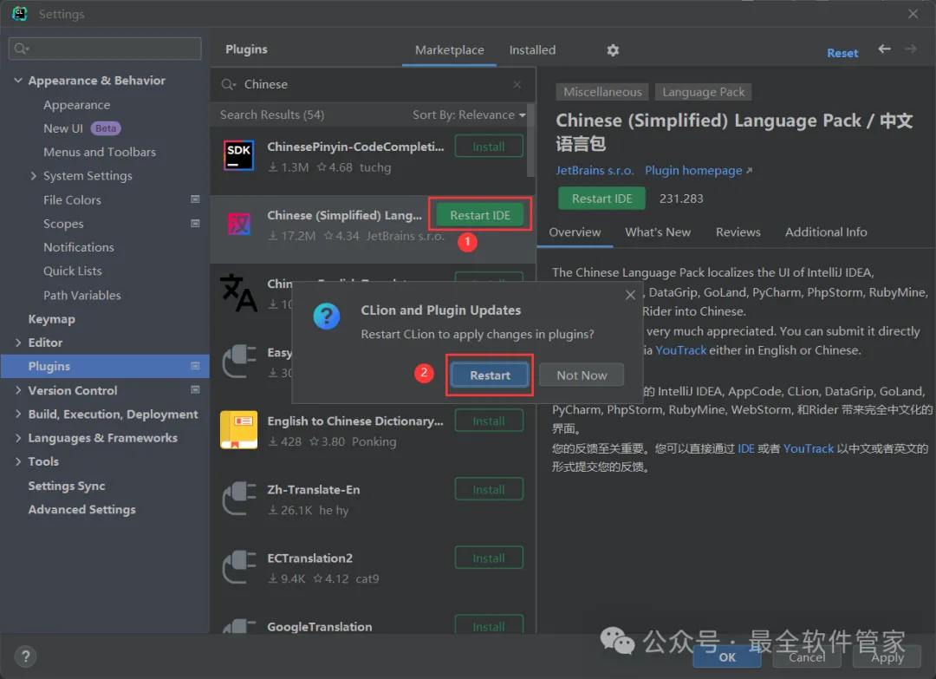Expand System Settings tree node
Viewport: 936px width, 679px height.
[34, 175]
